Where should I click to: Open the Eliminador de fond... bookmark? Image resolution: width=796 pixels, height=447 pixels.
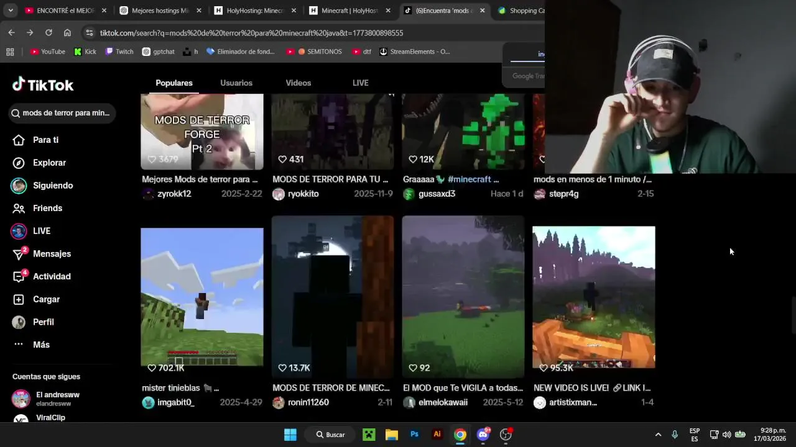(x=241, y=52)
